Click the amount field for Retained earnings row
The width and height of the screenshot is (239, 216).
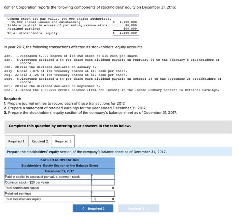tap(103, 194)
